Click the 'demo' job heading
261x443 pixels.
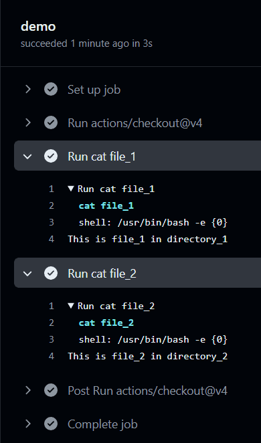(38, 27)
